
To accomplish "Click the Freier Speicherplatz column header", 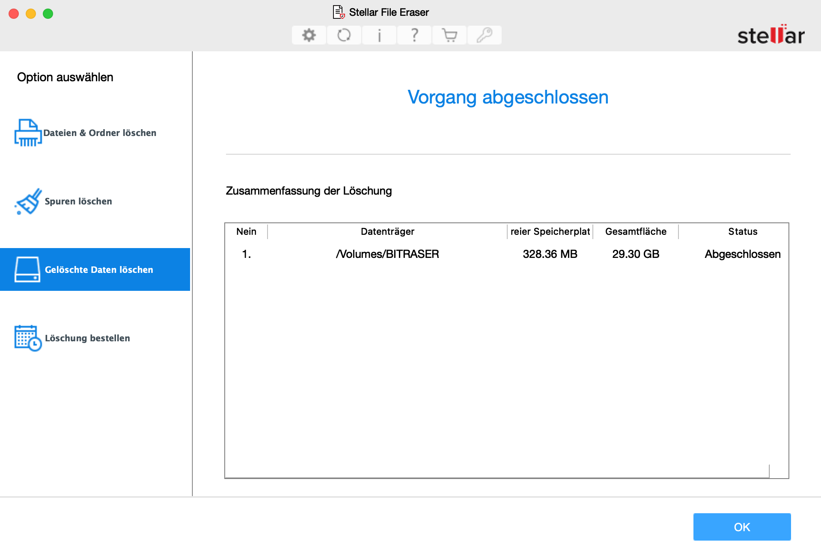I will pos(550,231).
